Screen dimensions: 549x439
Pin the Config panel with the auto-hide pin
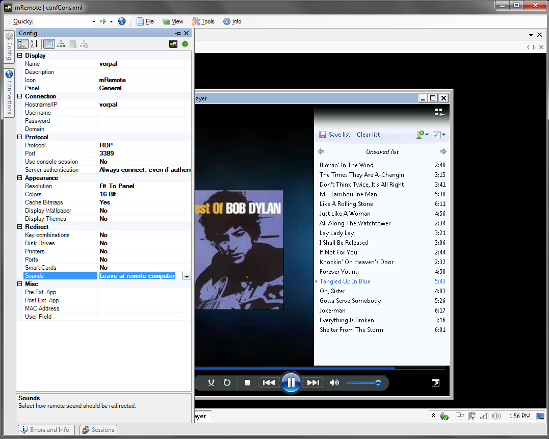pyautogui.click(x=177, y=33)
